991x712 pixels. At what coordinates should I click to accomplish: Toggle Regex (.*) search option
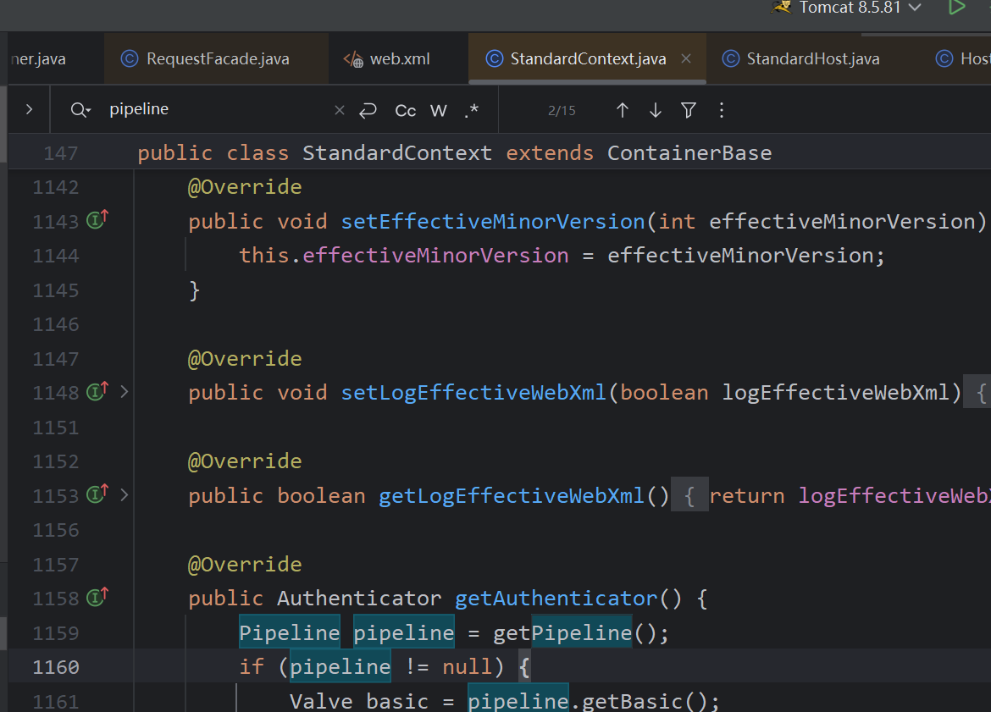pos(472,110)
